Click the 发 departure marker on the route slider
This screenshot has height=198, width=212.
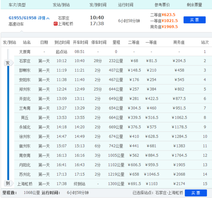pyautogui.click(x=8, y=63)
